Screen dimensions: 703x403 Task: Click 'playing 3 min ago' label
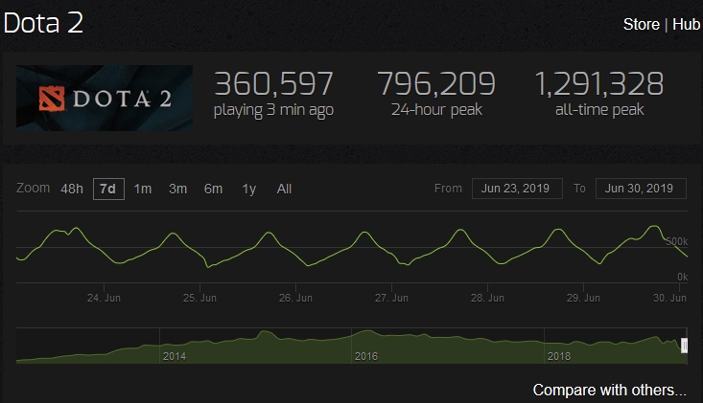click(x=273, y=110)
